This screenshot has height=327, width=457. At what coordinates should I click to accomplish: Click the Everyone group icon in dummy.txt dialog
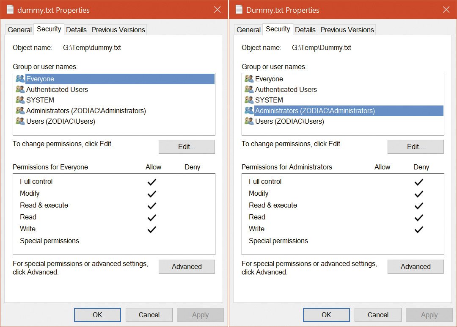20,79
